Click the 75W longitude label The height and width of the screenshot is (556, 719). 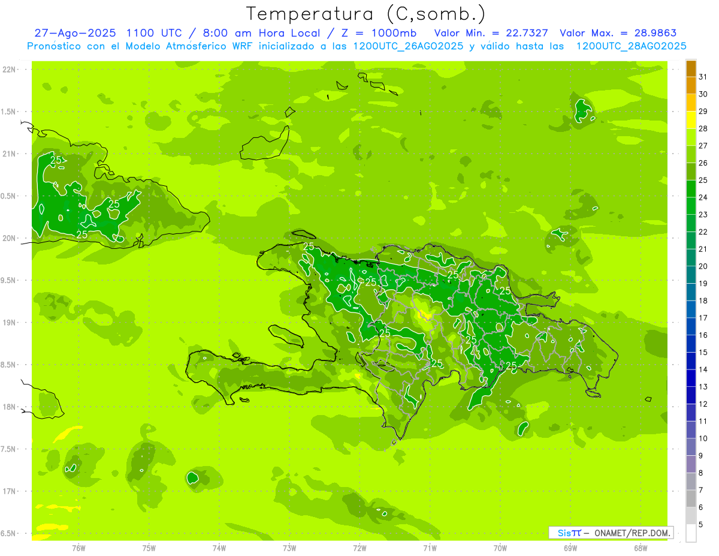coord(149,548)
